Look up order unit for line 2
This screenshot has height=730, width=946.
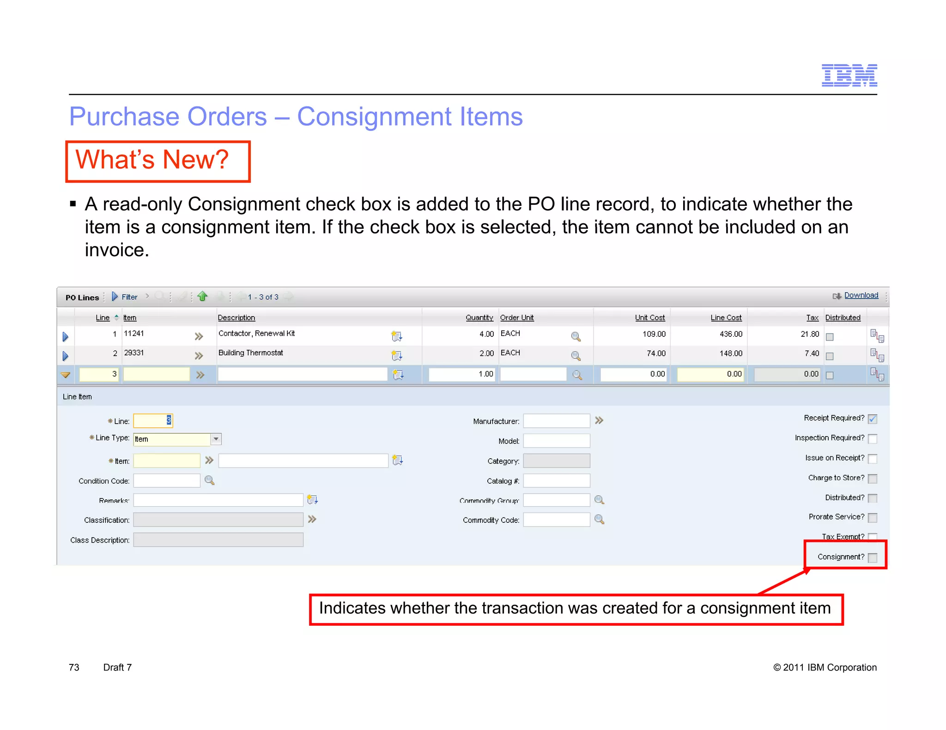click(576, 356)
